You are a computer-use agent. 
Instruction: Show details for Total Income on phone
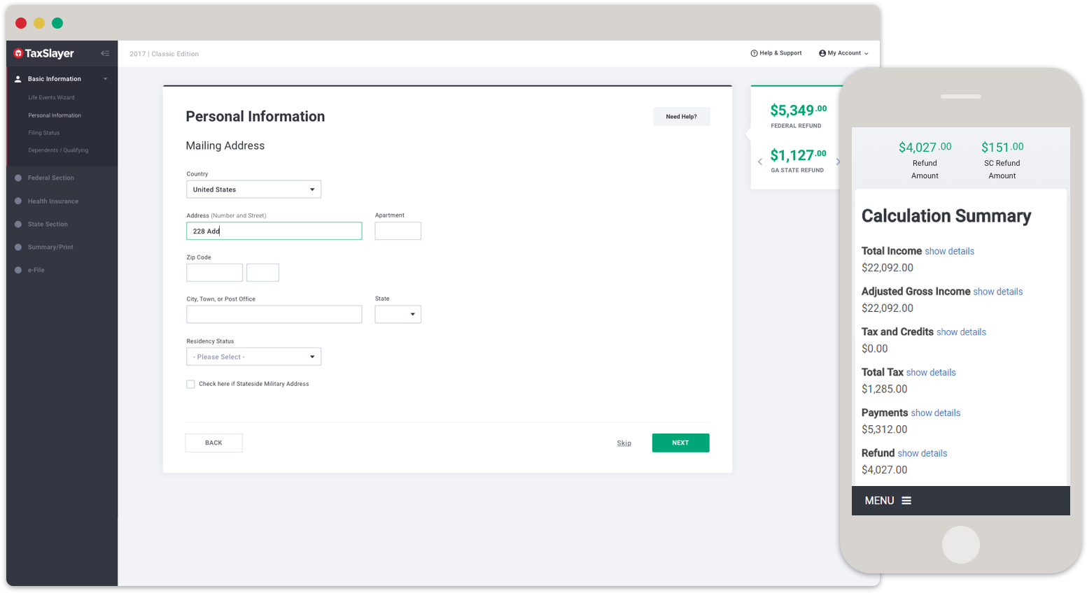[x=949, y=251]
